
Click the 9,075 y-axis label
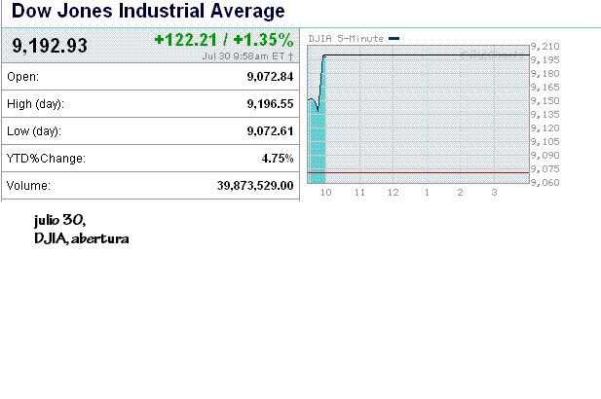tap(545, 169)
